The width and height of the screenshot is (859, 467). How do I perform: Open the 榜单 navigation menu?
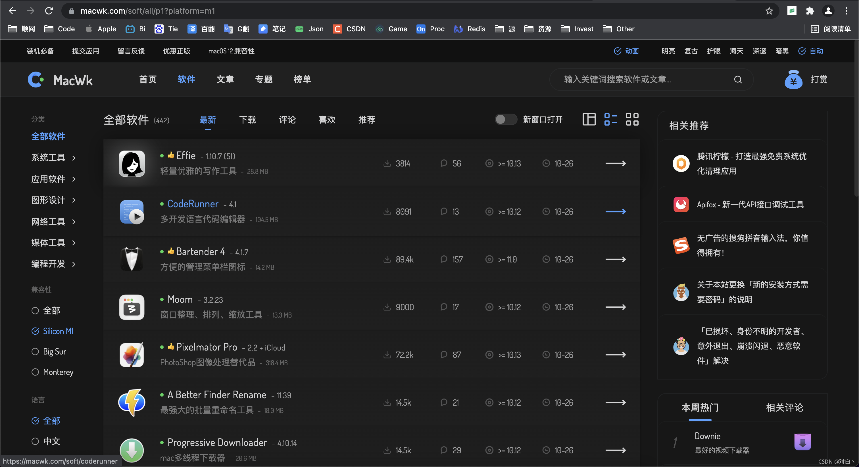(x=302, y=79)
